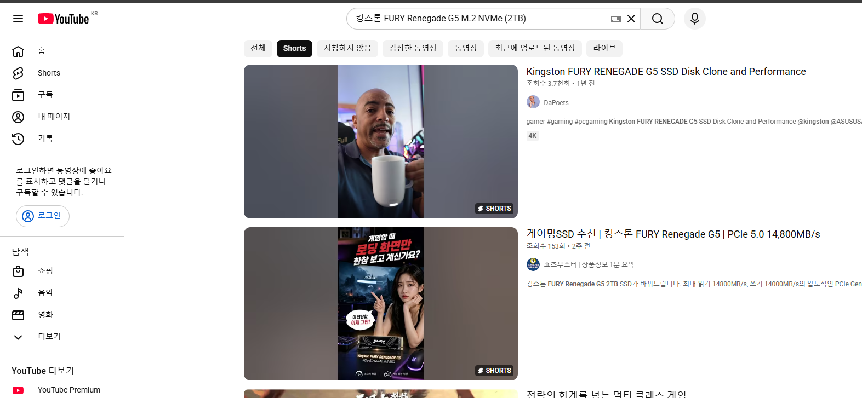
Task: Open the DaPoets channel name
Action: (556, 103)
